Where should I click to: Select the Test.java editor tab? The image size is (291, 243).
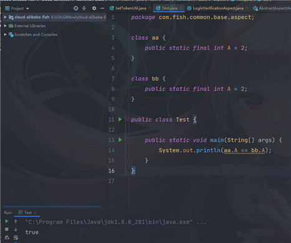pos(169,8)
